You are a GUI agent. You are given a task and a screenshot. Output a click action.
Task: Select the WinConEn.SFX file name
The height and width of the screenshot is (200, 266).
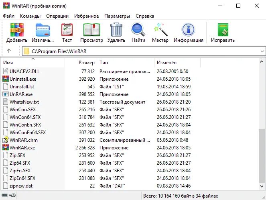pos(25,124)
